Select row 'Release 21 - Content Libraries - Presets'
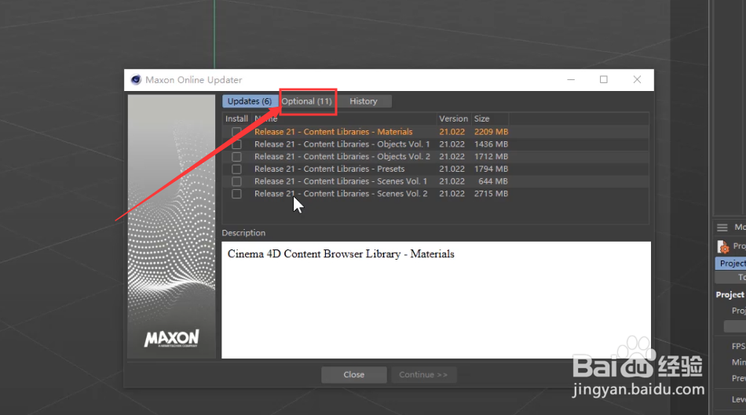 (435, 169)
